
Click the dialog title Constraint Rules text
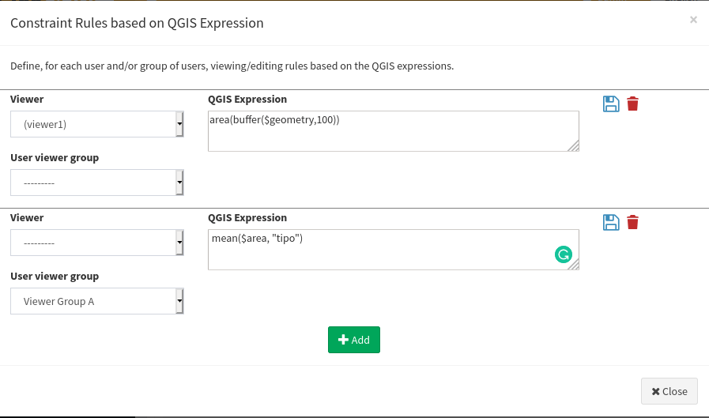point(137,23)
